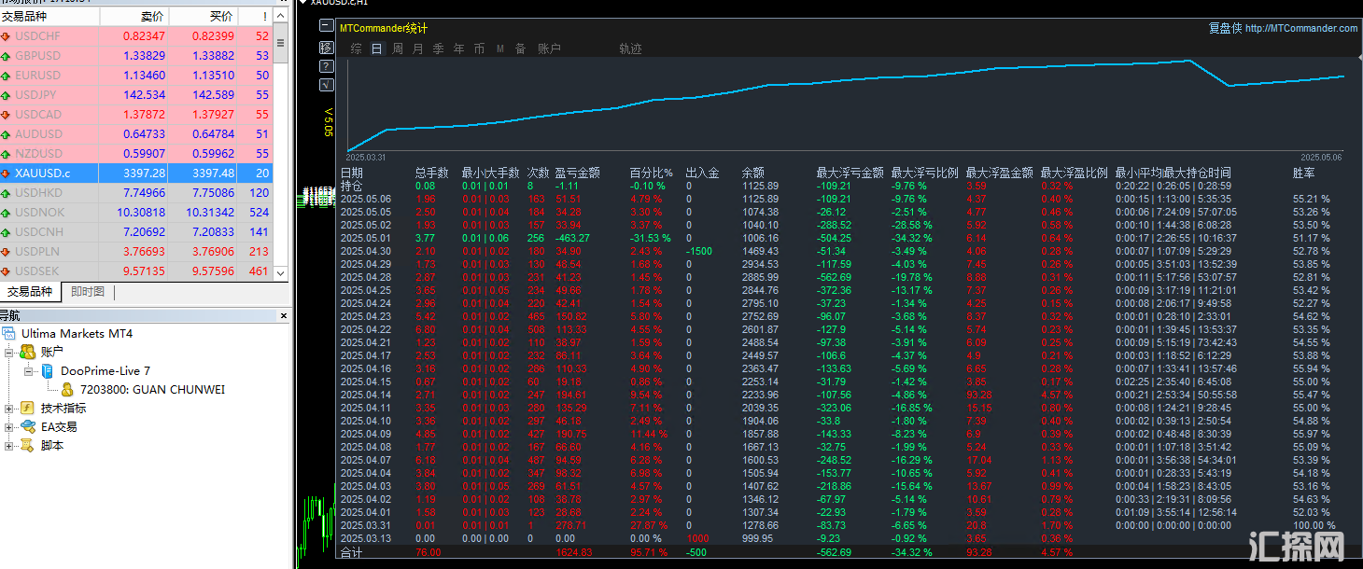Click the up arrow icon beside USDNOK

(7, 213)
